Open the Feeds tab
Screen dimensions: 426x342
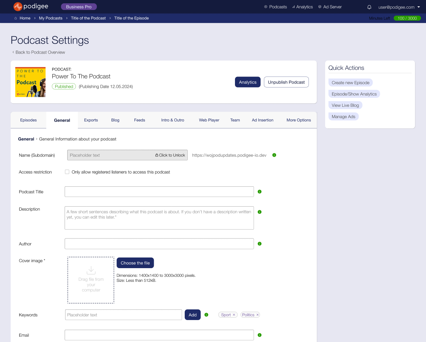139,120
